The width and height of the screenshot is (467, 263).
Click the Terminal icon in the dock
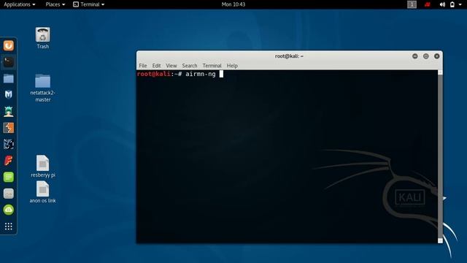pos(9,62)
